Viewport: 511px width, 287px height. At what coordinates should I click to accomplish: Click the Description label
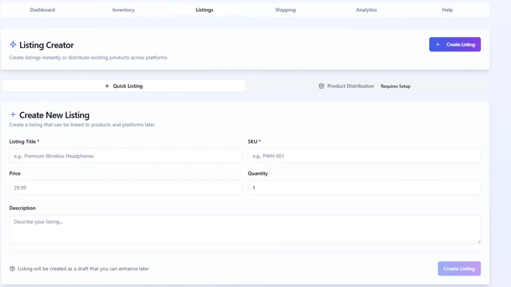[x=22, y=208]
